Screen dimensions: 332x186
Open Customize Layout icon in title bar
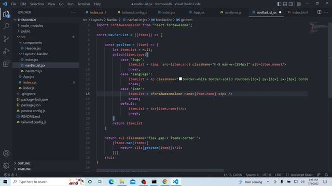(x=299, y=4)
